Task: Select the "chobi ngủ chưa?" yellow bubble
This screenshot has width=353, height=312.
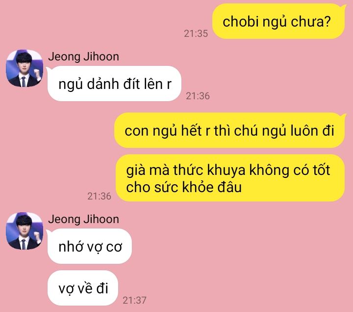Action: click(x=278, y=22)
